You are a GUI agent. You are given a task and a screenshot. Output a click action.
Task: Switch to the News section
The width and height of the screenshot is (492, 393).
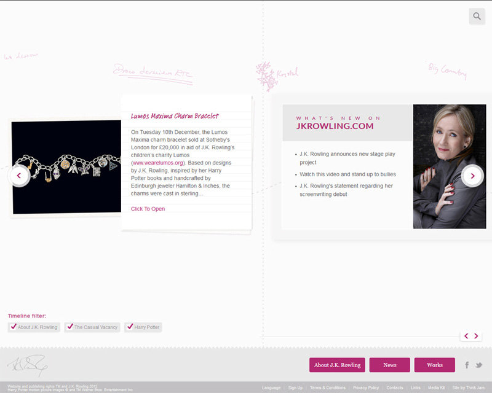point(389,365)
